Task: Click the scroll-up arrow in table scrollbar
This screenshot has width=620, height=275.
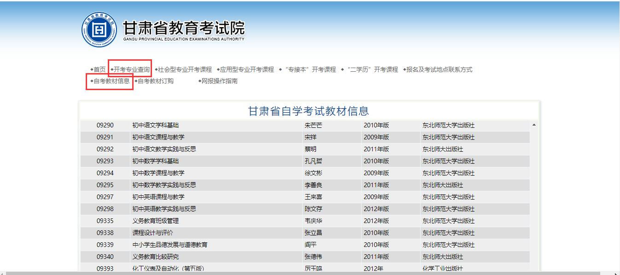Action: click(x=534, y=125)
